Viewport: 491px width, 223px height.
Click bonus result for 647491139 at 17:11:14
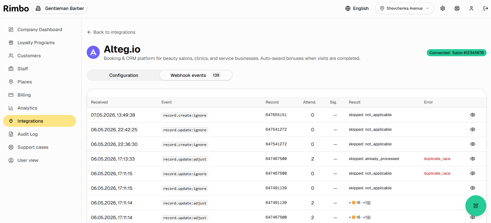360,203
